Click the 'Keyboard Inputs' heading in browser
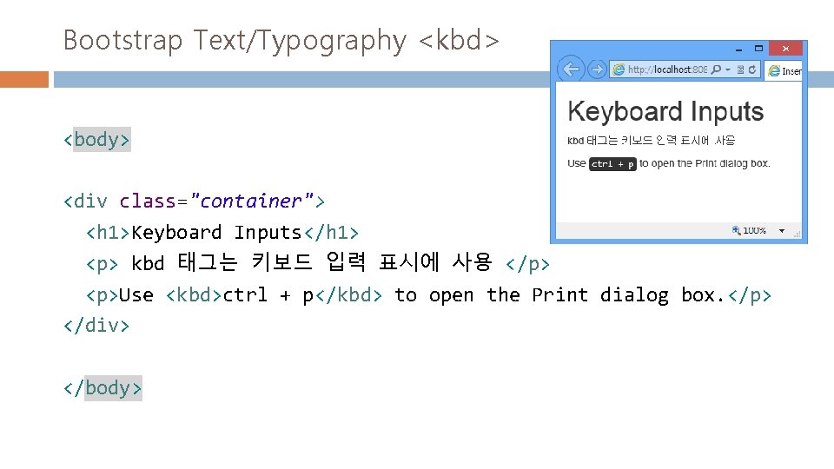The width and height of the screenshot is (834, 469). click(x=665, y=112)
